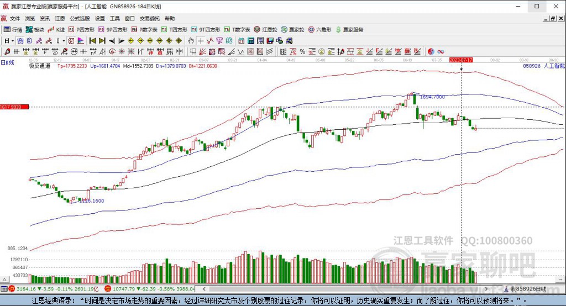
Task: Select the hand pan tool
Action: 191,41
